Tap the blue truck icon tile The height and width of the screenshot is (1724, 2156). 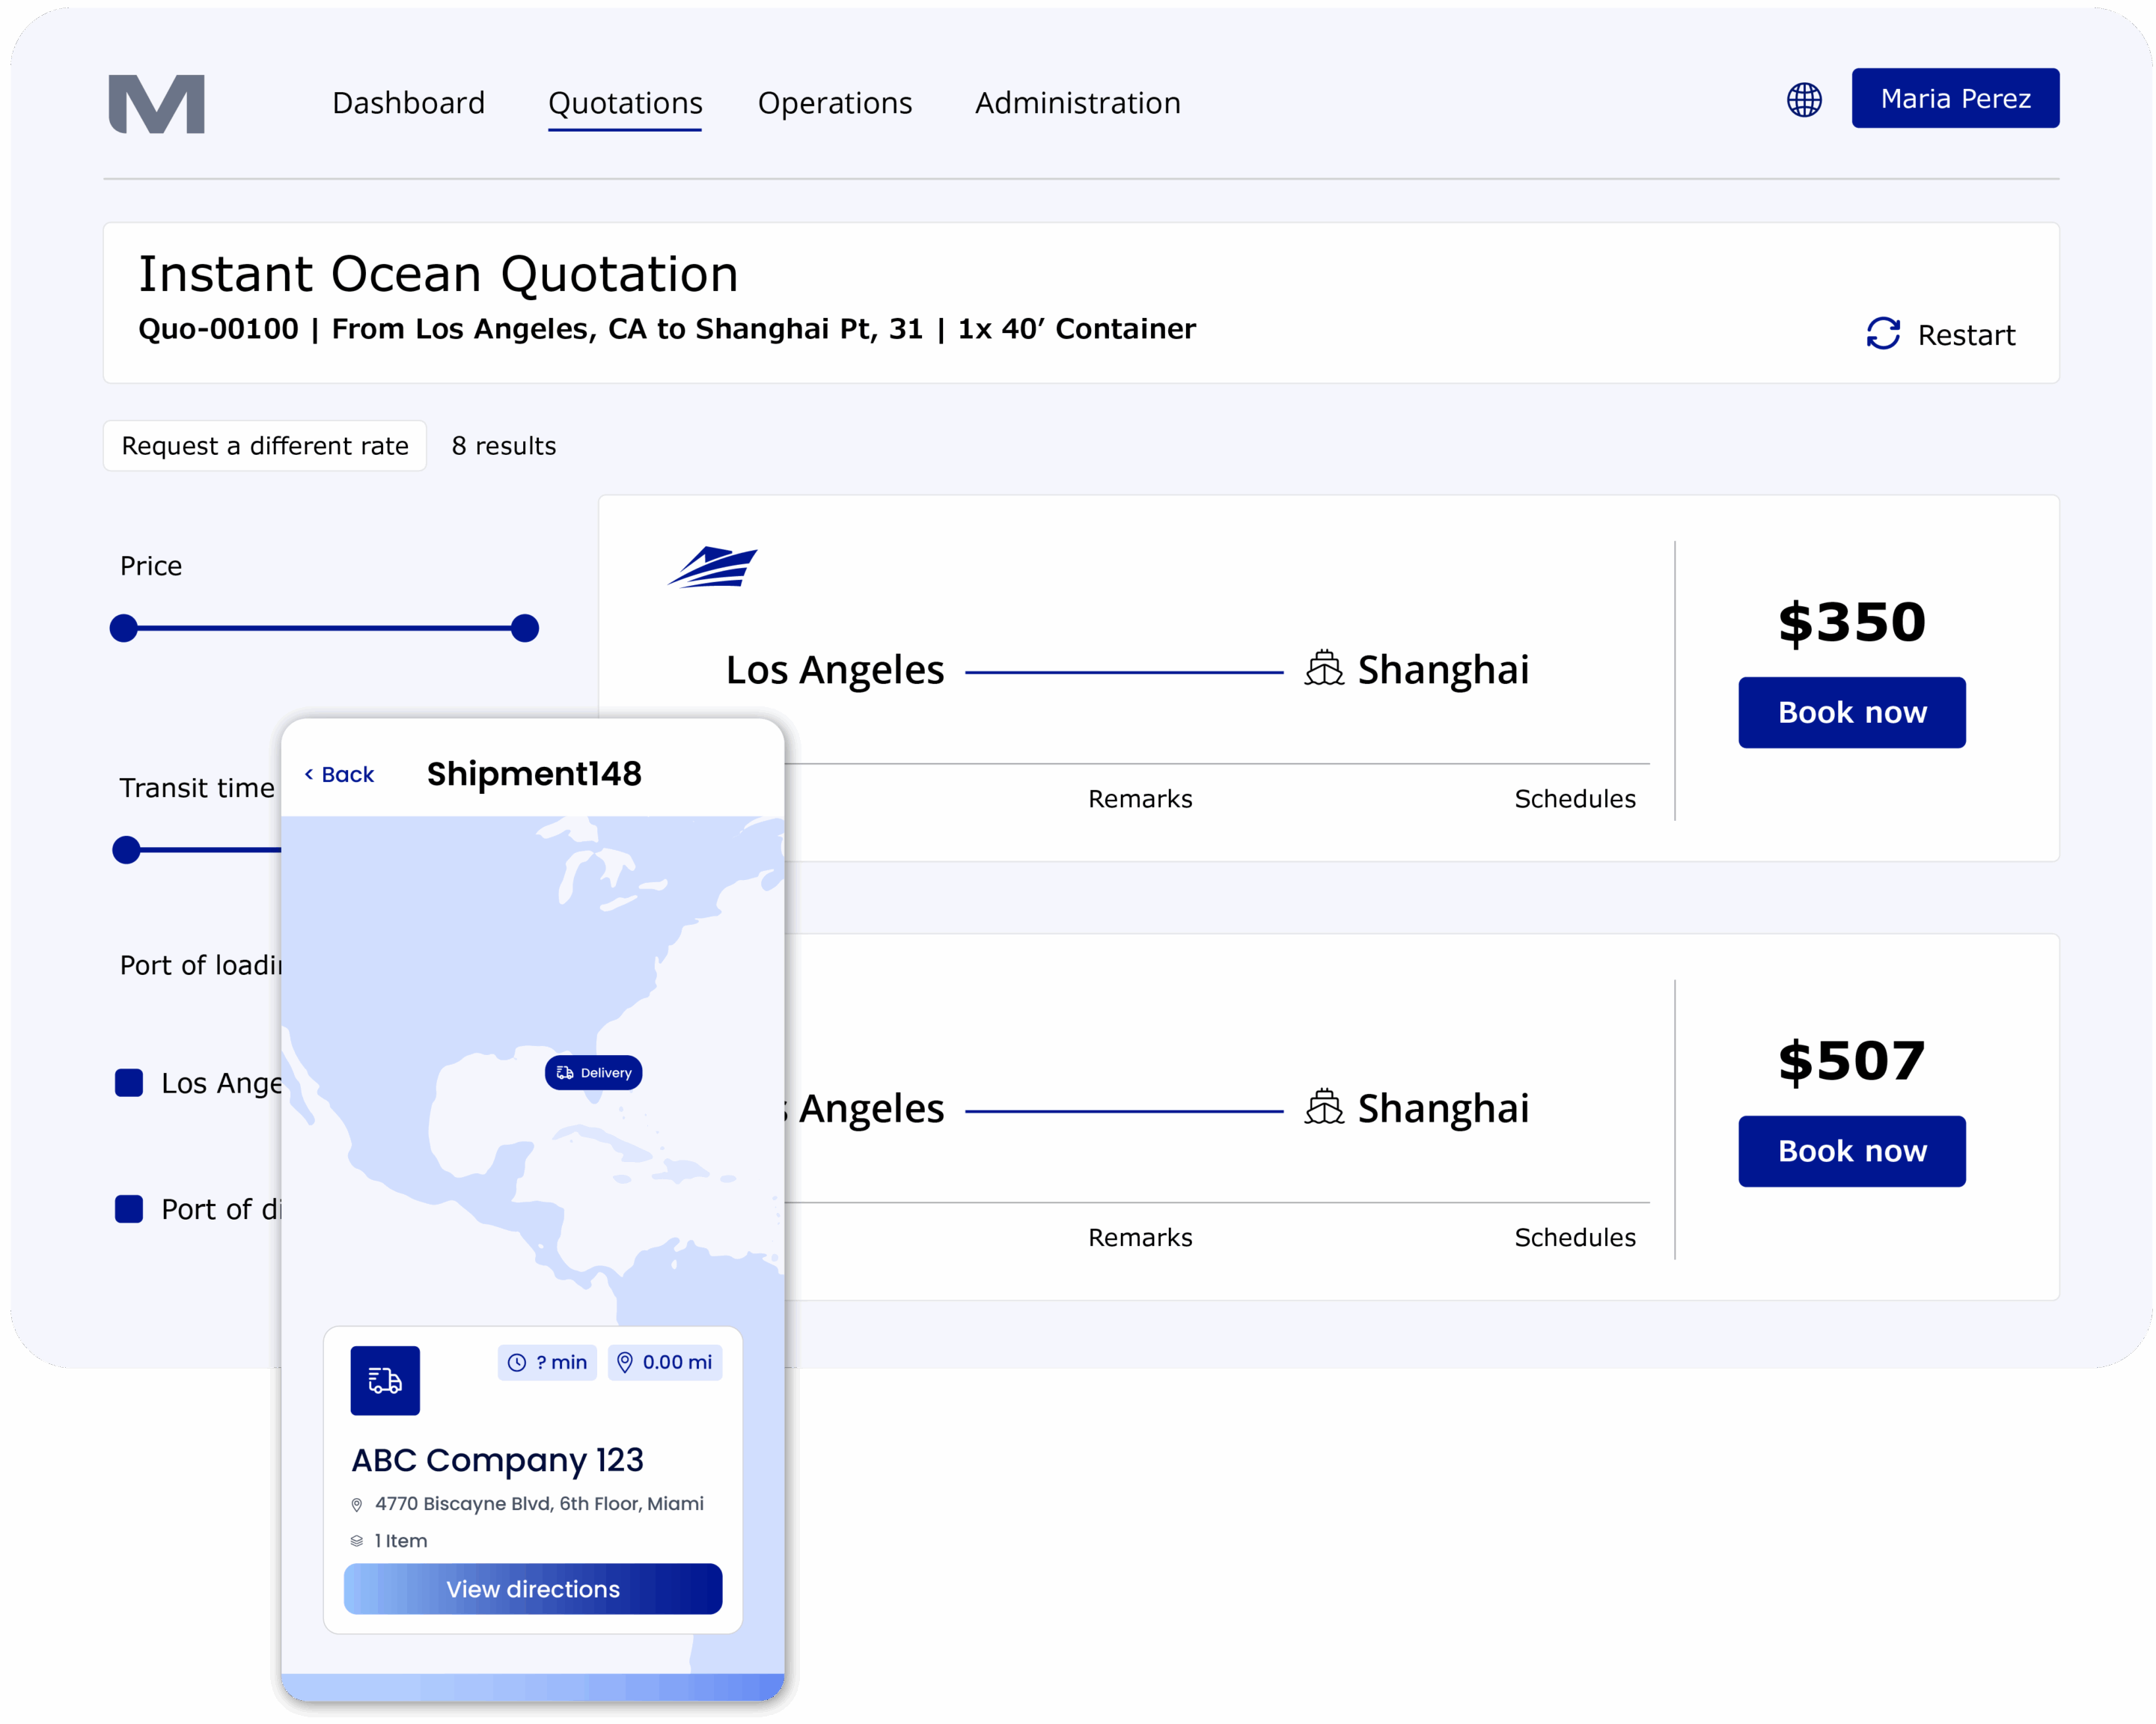pyautogui.click(x=385, y=1381)
